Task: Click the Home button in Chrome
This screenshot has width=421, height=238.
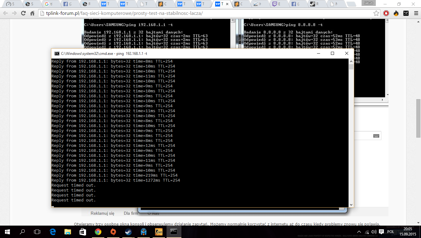Action: coord(32,13)
